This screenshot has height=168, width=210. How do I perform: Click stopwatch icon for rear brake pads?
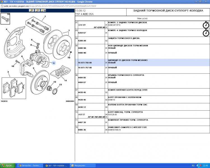click(206, 33)
